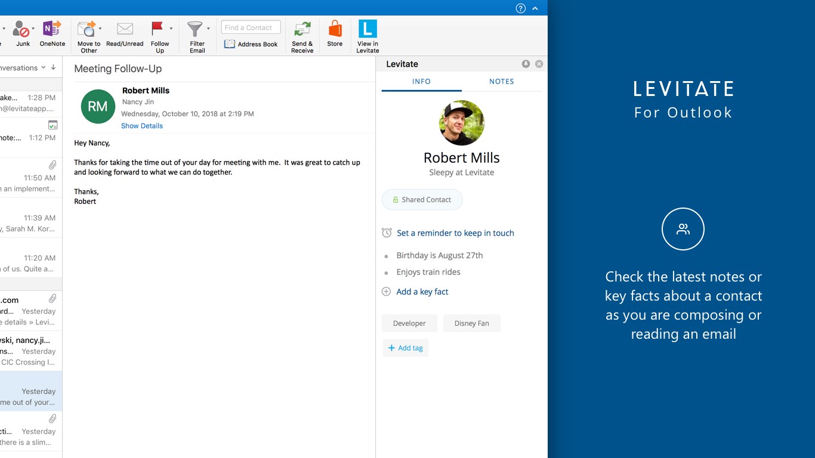
Task: Click the Filter Email funnel icon
Action: 195,29
